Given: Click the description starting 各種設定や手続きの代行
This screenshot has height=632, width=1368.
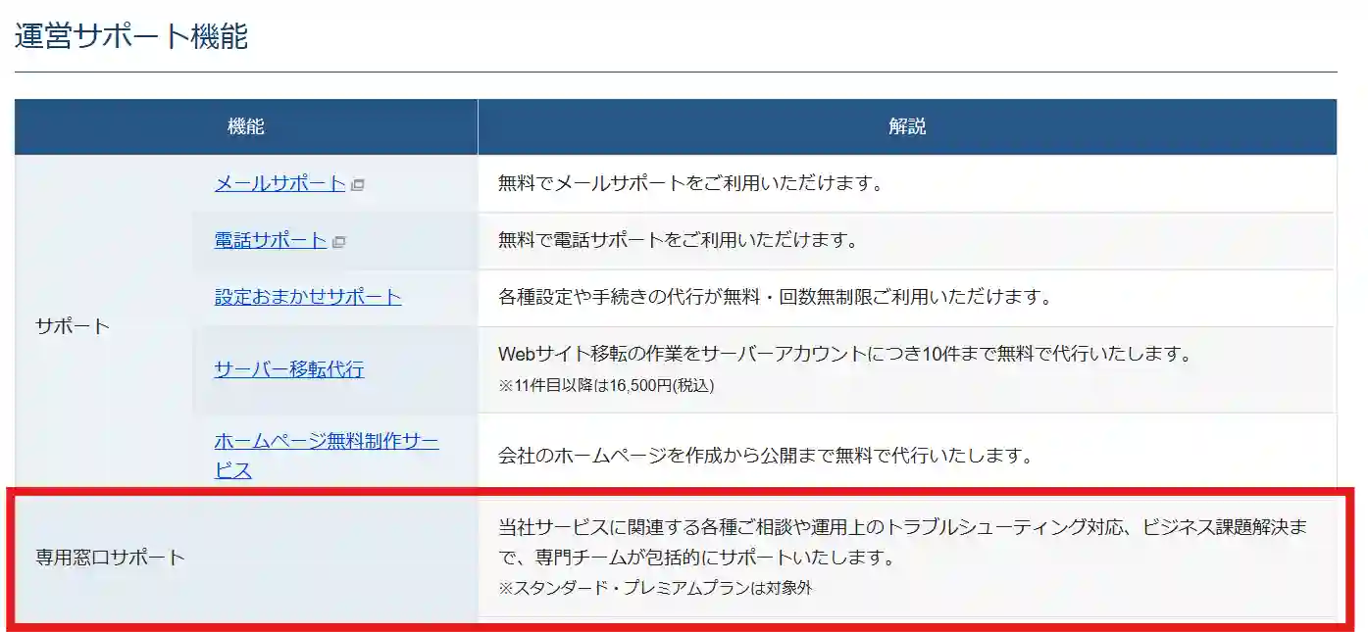Looking at the screenshot, I should [775, 297].
